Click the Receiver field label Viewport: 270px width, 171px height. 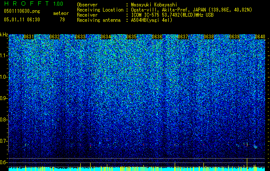(87, 15)
